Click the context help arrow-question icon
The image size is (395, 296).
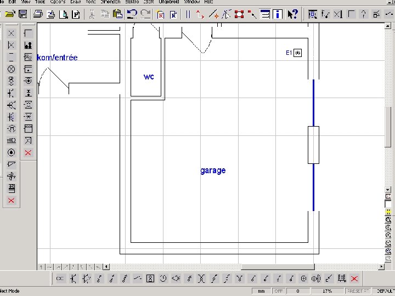coord(293,14)
